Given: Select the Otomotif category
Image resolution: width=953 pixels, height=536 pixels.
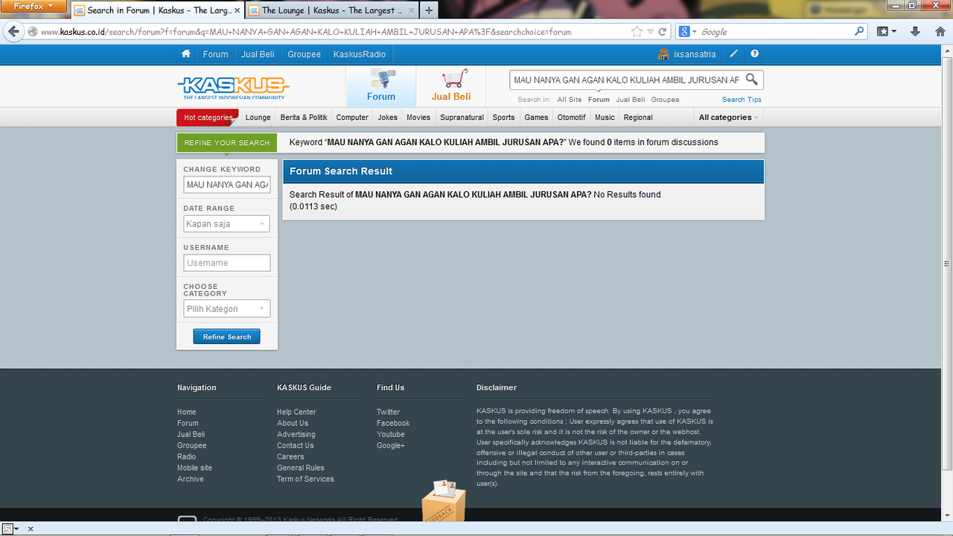Looking at the screenshot, I should click(x=572, y=117).
